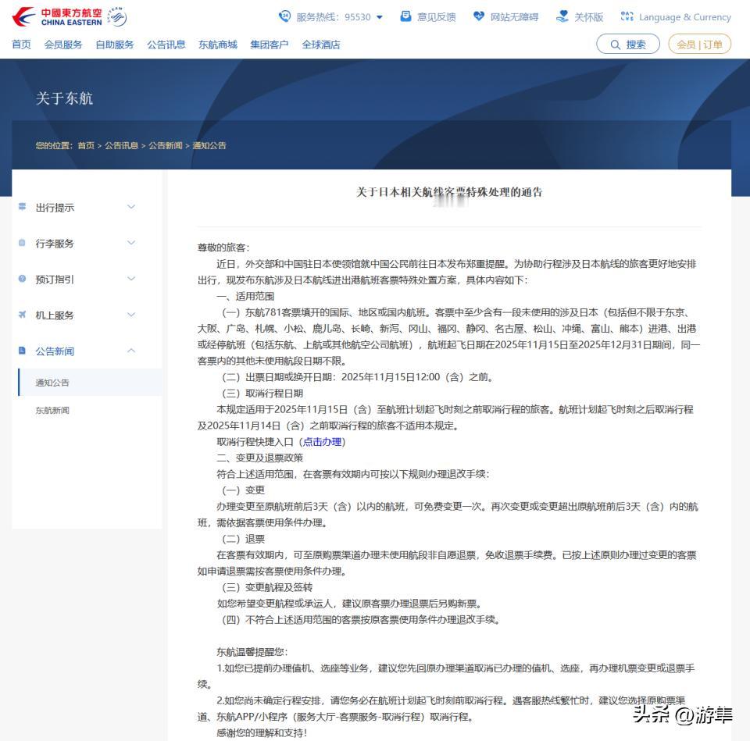Open the 集团客户 menu

click(270, 45)
